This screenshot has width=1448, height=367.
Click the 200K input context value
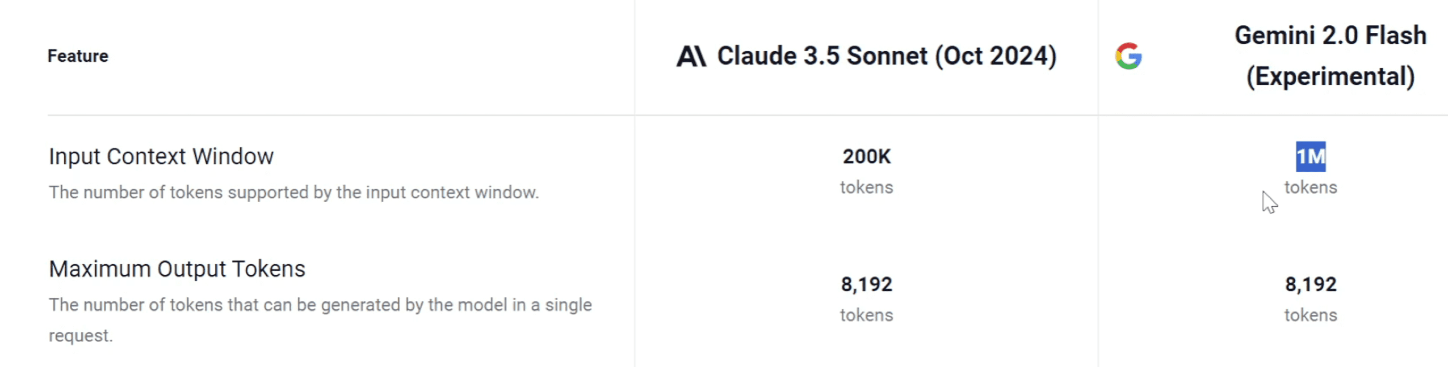point(866,157)
